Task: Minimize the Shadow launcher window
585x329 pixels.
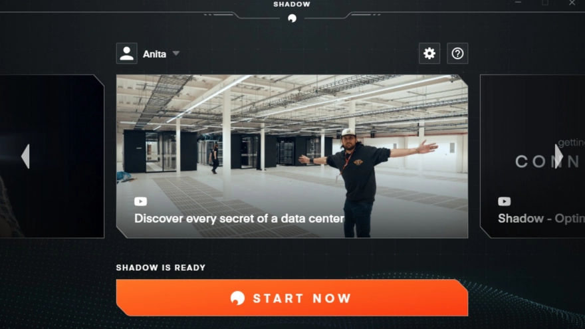Action: click(518, 3)
